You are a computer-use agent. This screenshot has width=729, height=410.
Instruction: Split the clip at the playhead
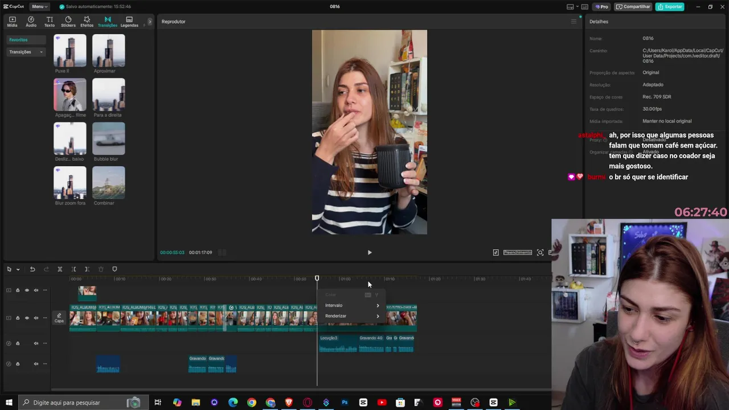(x=60, y=269)
